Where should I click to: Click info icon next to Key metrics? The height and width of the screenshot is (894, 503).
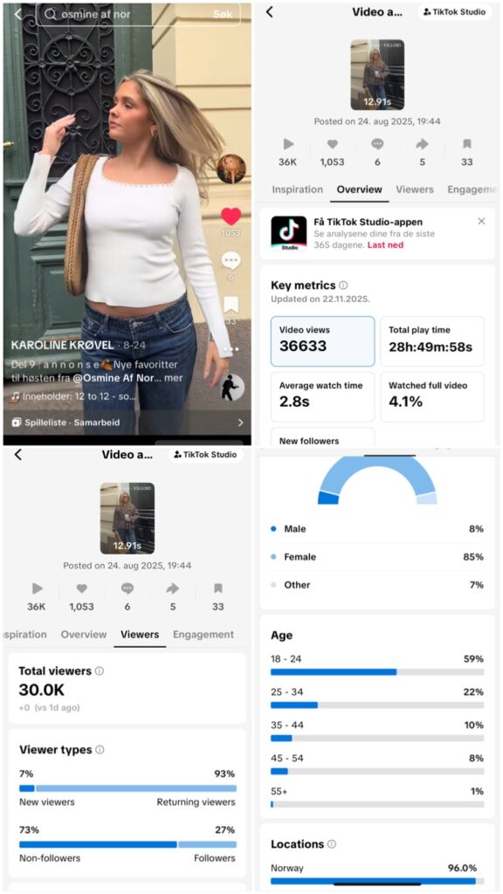343,285
